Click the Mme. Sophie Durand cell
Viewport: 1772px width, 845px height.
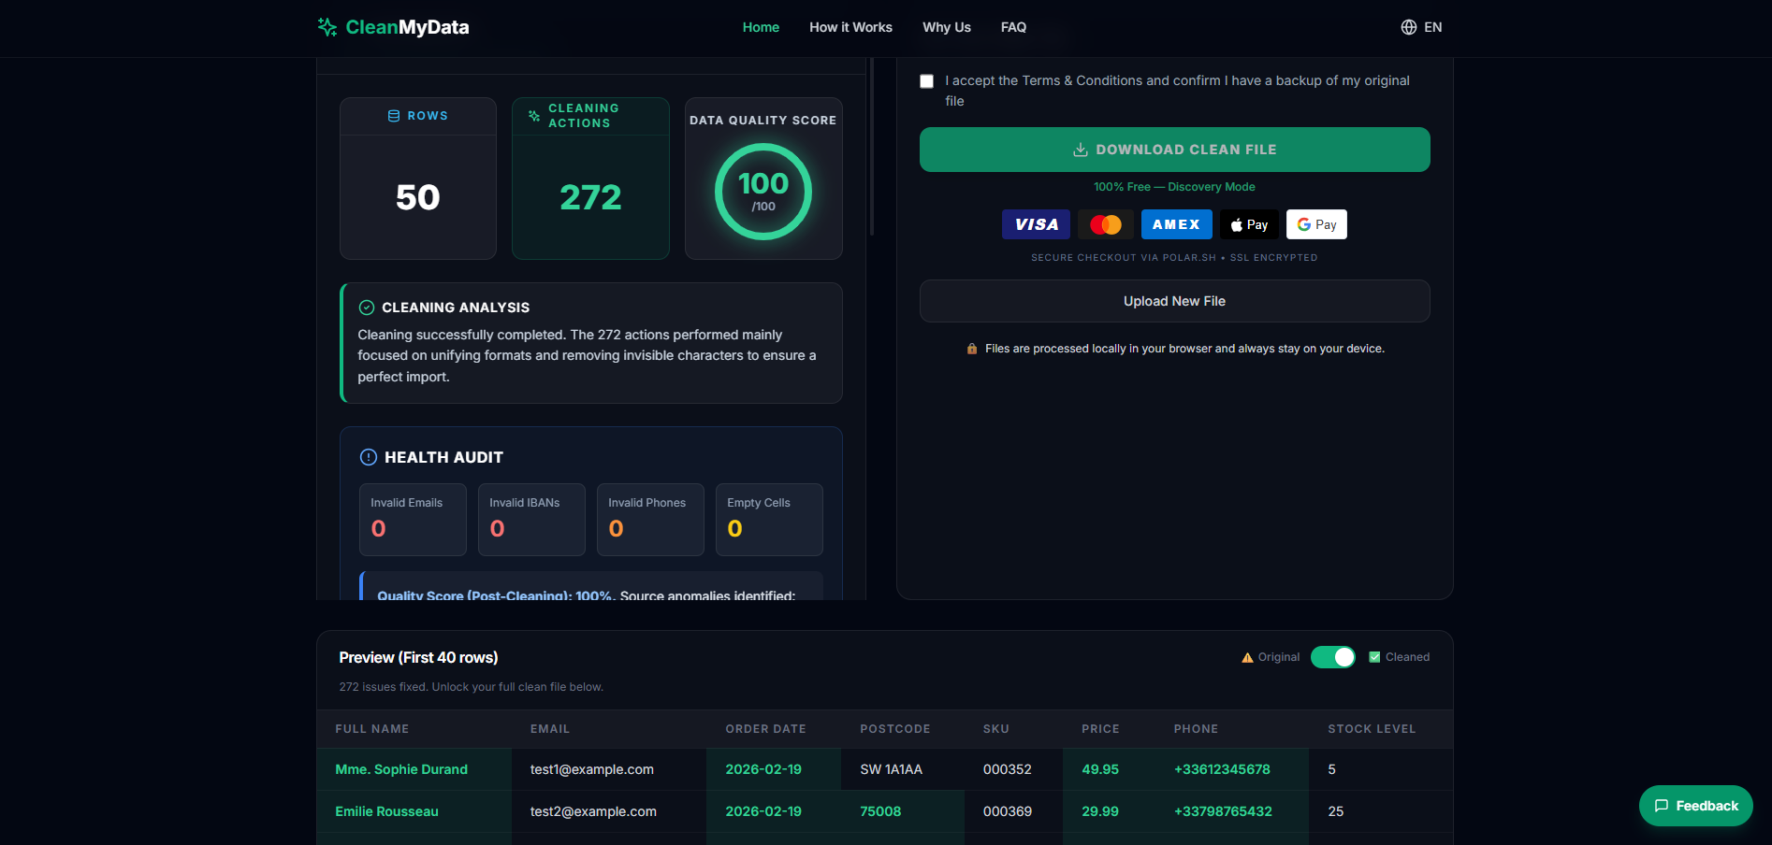414,769
